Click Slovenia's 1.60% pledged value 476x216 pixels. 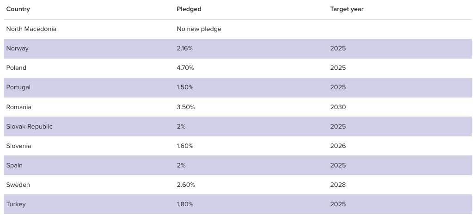click(x=185, y=146)
